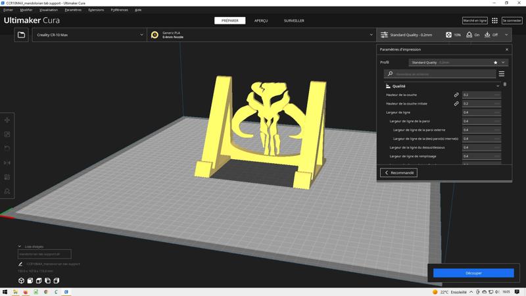Click the Découper slice button

click(473, 273)
